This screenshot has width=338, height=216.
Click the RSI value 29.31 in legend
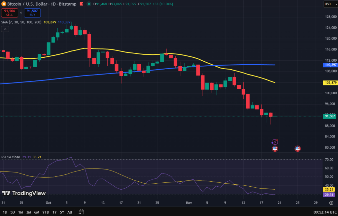point(26,157)
